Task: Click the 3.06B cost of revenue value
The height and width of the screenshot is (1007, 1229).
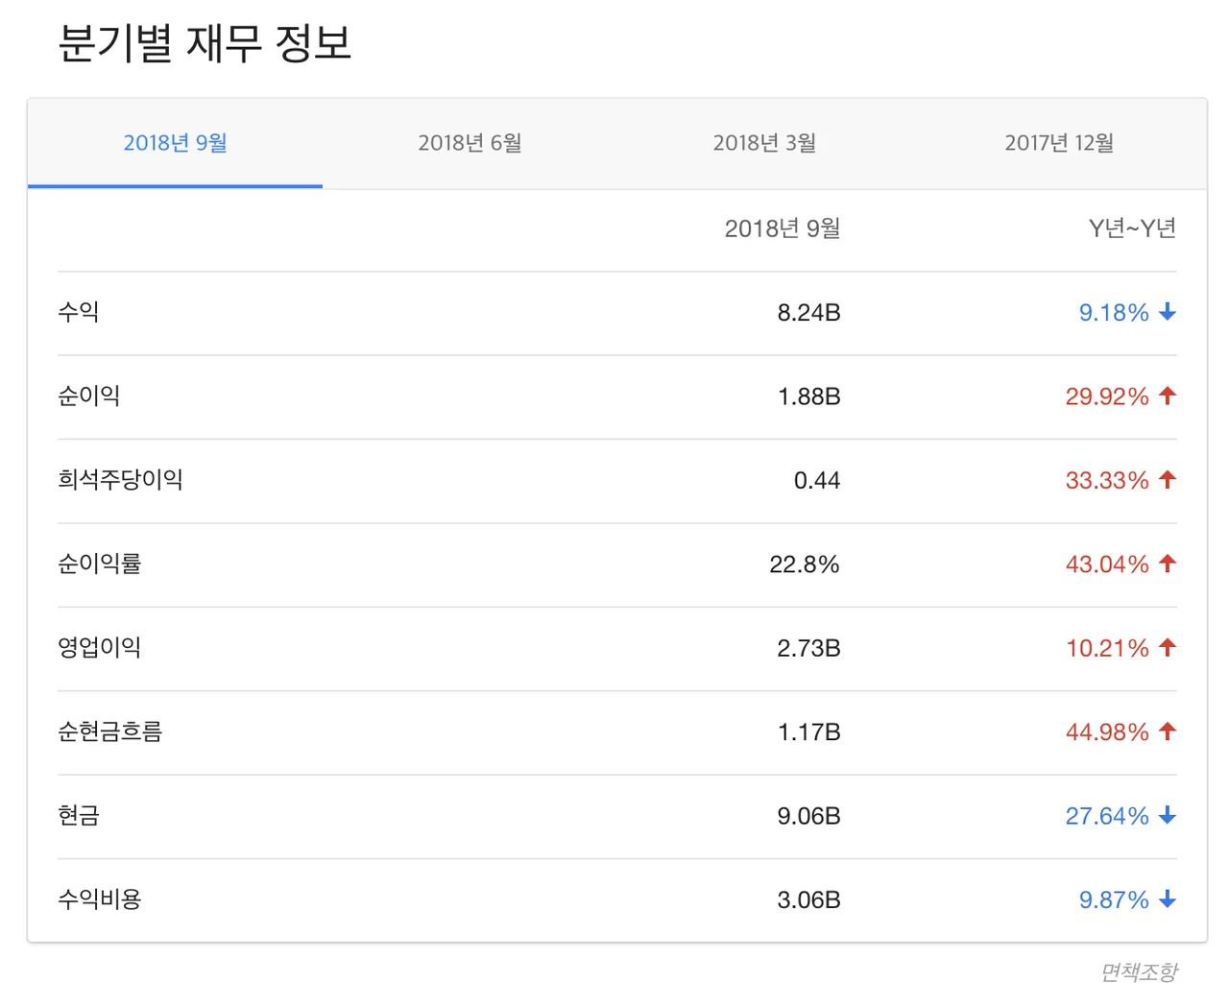Action: (x=808, y=900)
